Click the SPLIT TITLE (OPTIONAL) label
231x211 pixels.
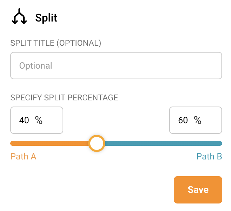coord(56,43)
